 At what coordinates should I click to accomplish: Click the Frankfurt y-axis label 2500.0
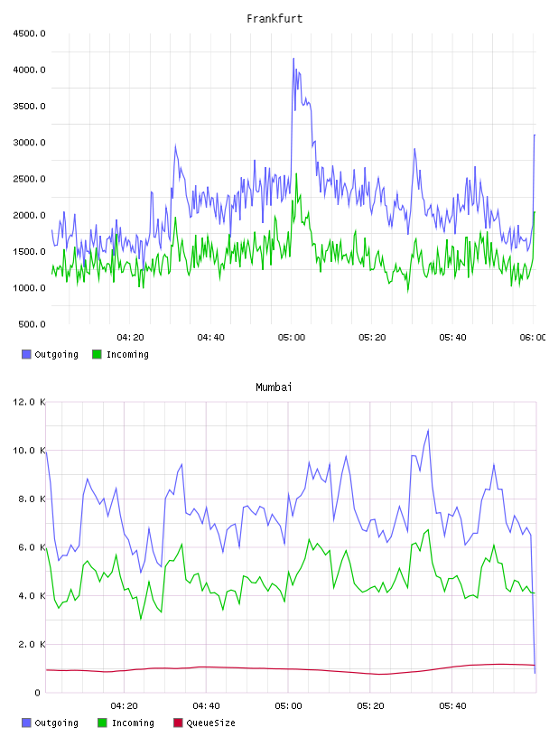[x=29, y=179]
